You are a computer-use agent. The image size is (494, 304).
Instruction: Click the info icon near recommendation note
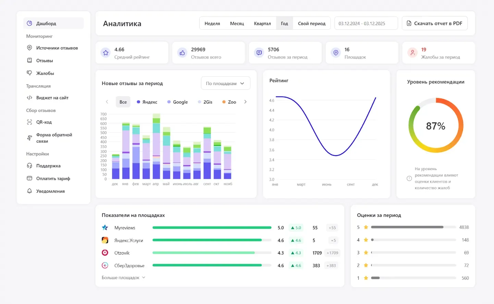(409, 178)
